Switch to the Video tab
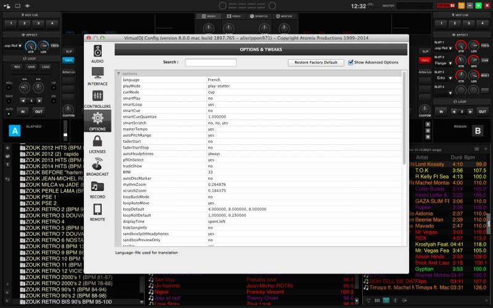Viewport: 493px width, 308px height. 234,16
